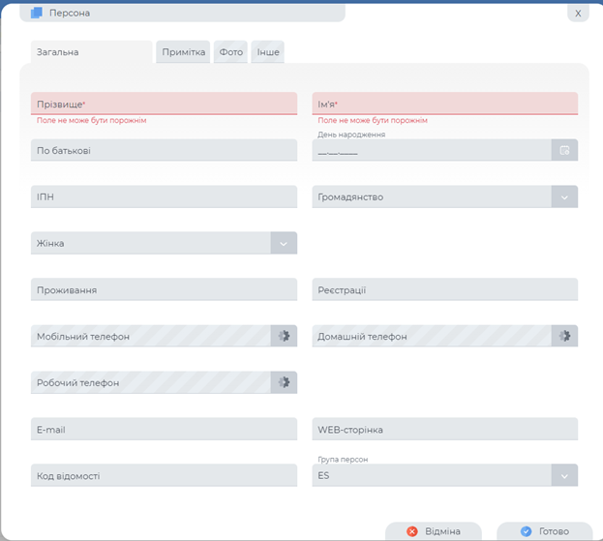Open the calendar picker for День народження
Viewport: 603px width, 541px height.
click(564, 150)
